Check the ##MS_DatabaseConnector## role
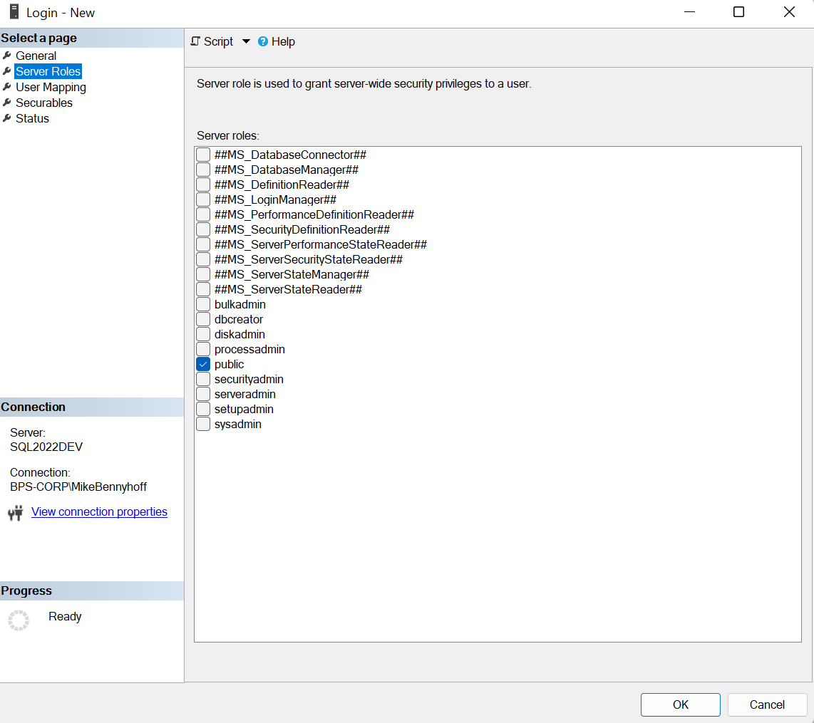The image size is (814, 723). [x=203, y=155]
